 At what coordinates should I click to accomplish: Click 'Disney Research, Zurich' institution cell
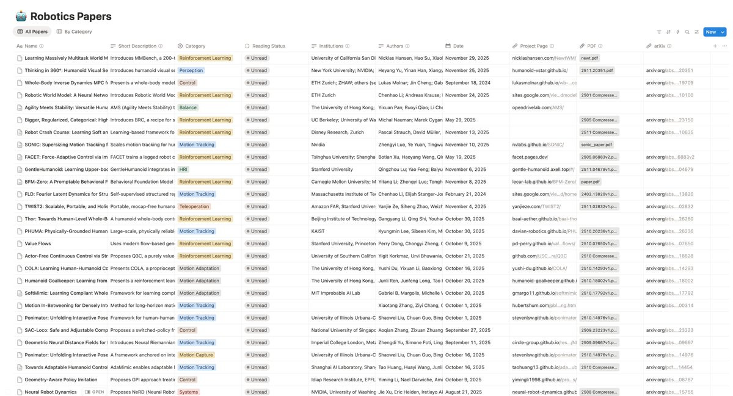click(338, 132)
